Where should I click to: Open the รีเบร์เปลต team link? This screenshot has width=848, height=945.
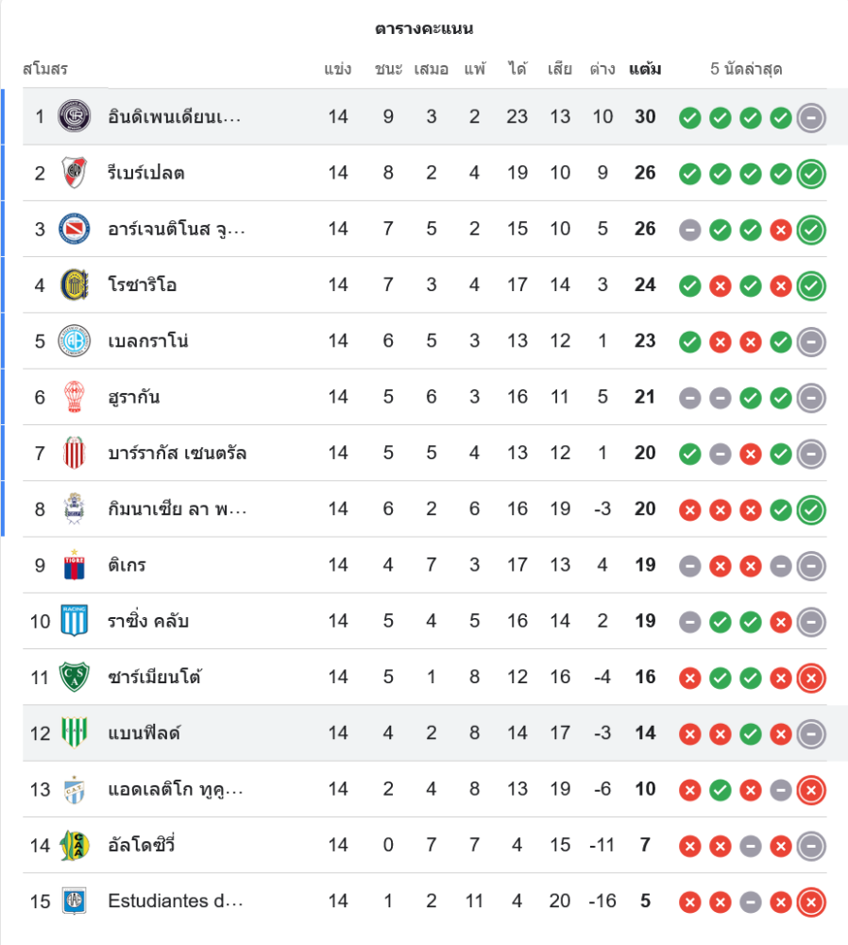tap(146, 173)
